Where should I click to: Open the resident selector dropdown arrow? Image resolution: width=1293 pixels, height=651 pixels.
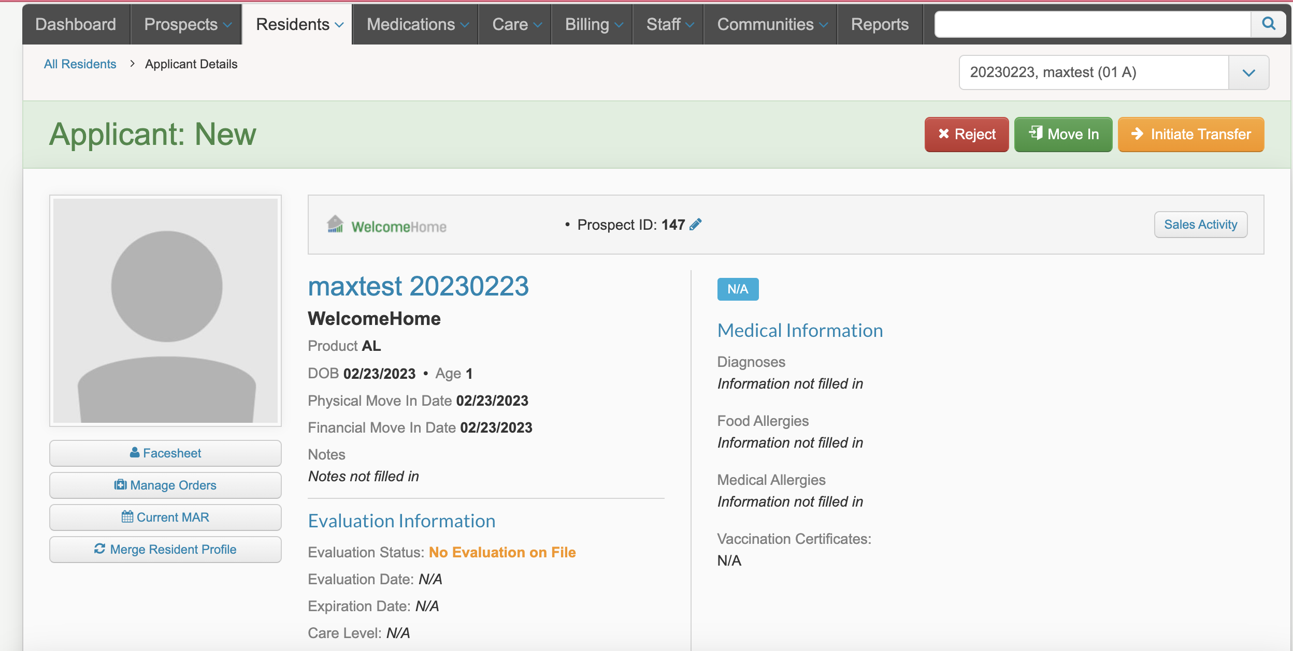(x=1248, y=72)
